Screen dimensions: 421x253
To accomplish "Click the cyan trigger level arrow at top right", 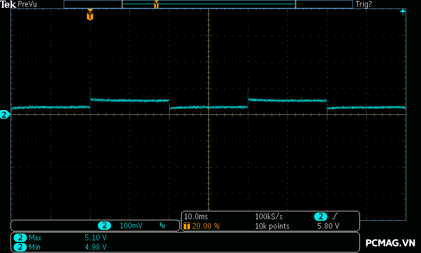I will 403,11.
